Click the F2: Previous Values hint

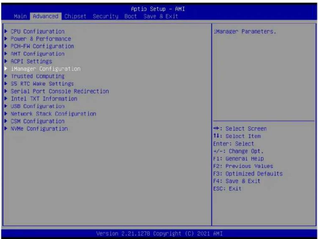click(243, 166)
